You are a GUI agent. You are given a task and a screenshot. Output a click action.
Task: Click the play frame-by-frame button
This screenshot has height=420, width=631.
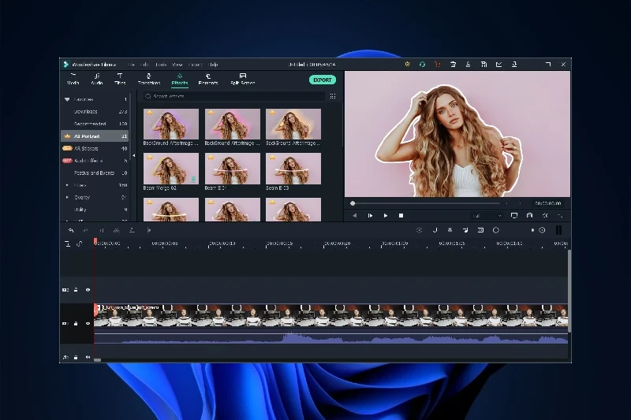370,216
